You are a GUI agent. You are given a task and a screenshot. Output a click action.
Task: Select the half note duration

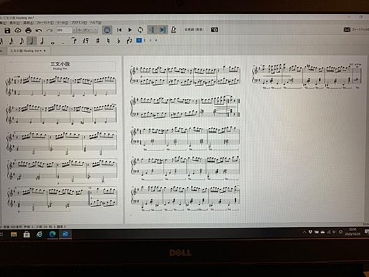tap(42, 41)
